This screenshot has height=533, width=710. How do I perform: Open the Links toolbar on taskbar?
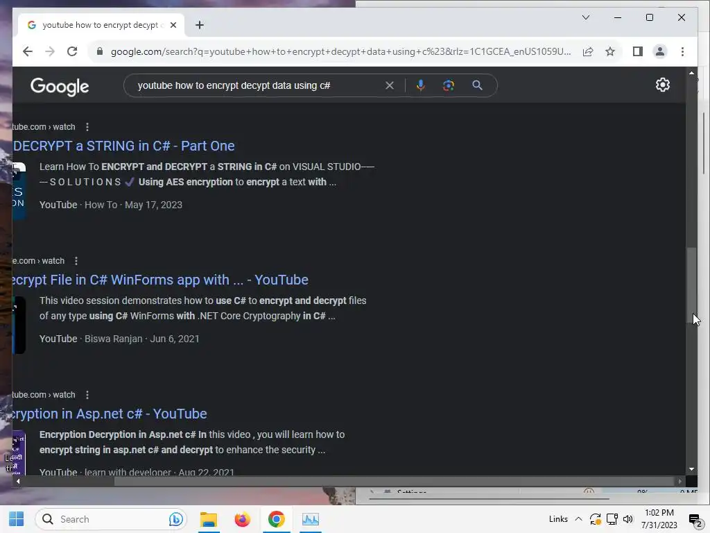tap(558, 519)
